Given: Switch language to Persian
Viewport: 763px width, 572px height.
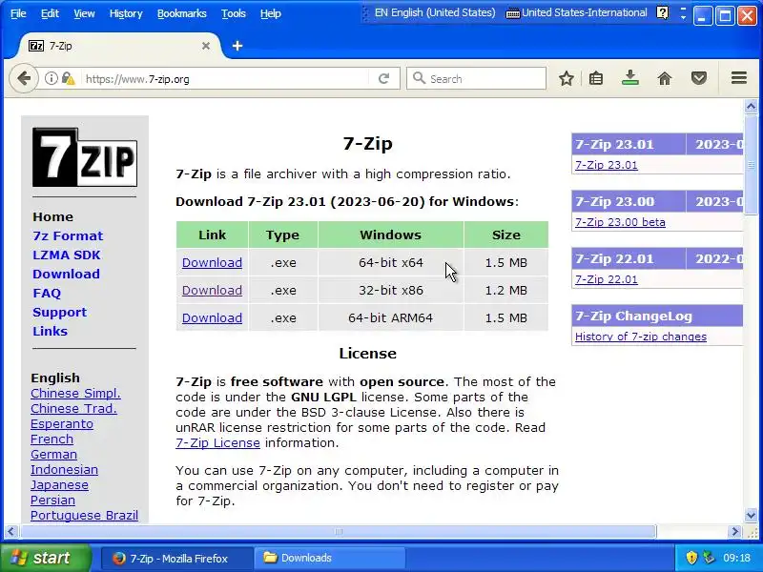Looking at the screenshot, I should [52, 500].
